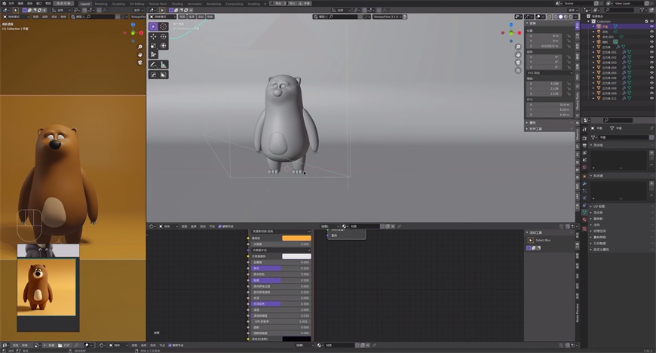Switch to Sculpting workspace tab
The image size is (656, 353).
point(118,4)
